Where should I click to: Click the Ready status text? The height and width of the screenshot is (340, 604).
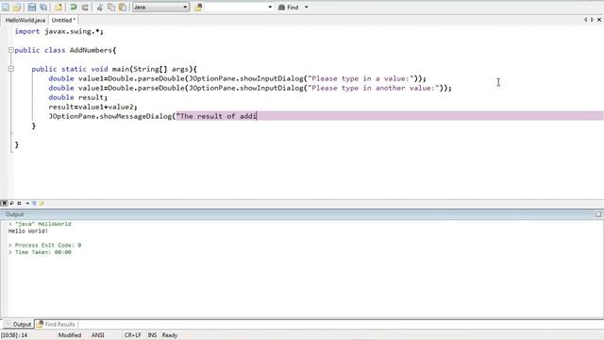point(170,335)
